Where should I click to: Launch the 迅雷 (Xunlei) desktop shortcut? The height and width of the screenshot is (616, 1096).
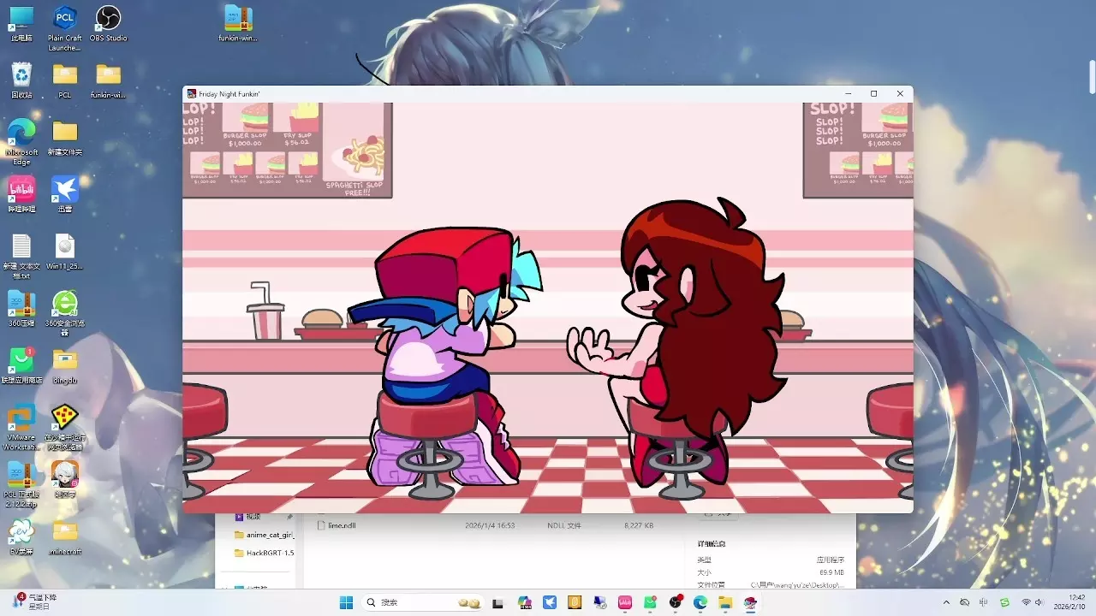pos(65,194)
